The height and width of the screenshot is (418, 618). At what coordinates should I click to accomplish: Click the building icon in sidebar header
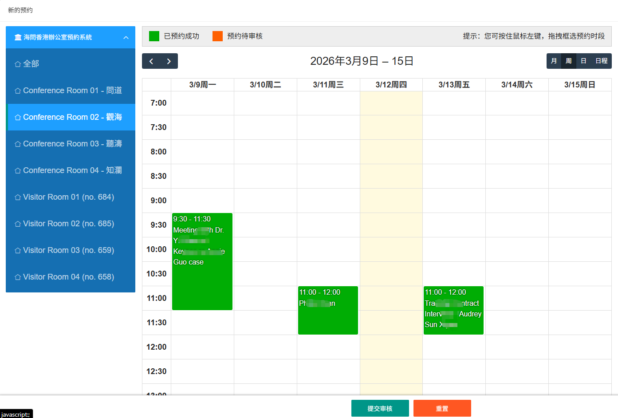(18, 37)
